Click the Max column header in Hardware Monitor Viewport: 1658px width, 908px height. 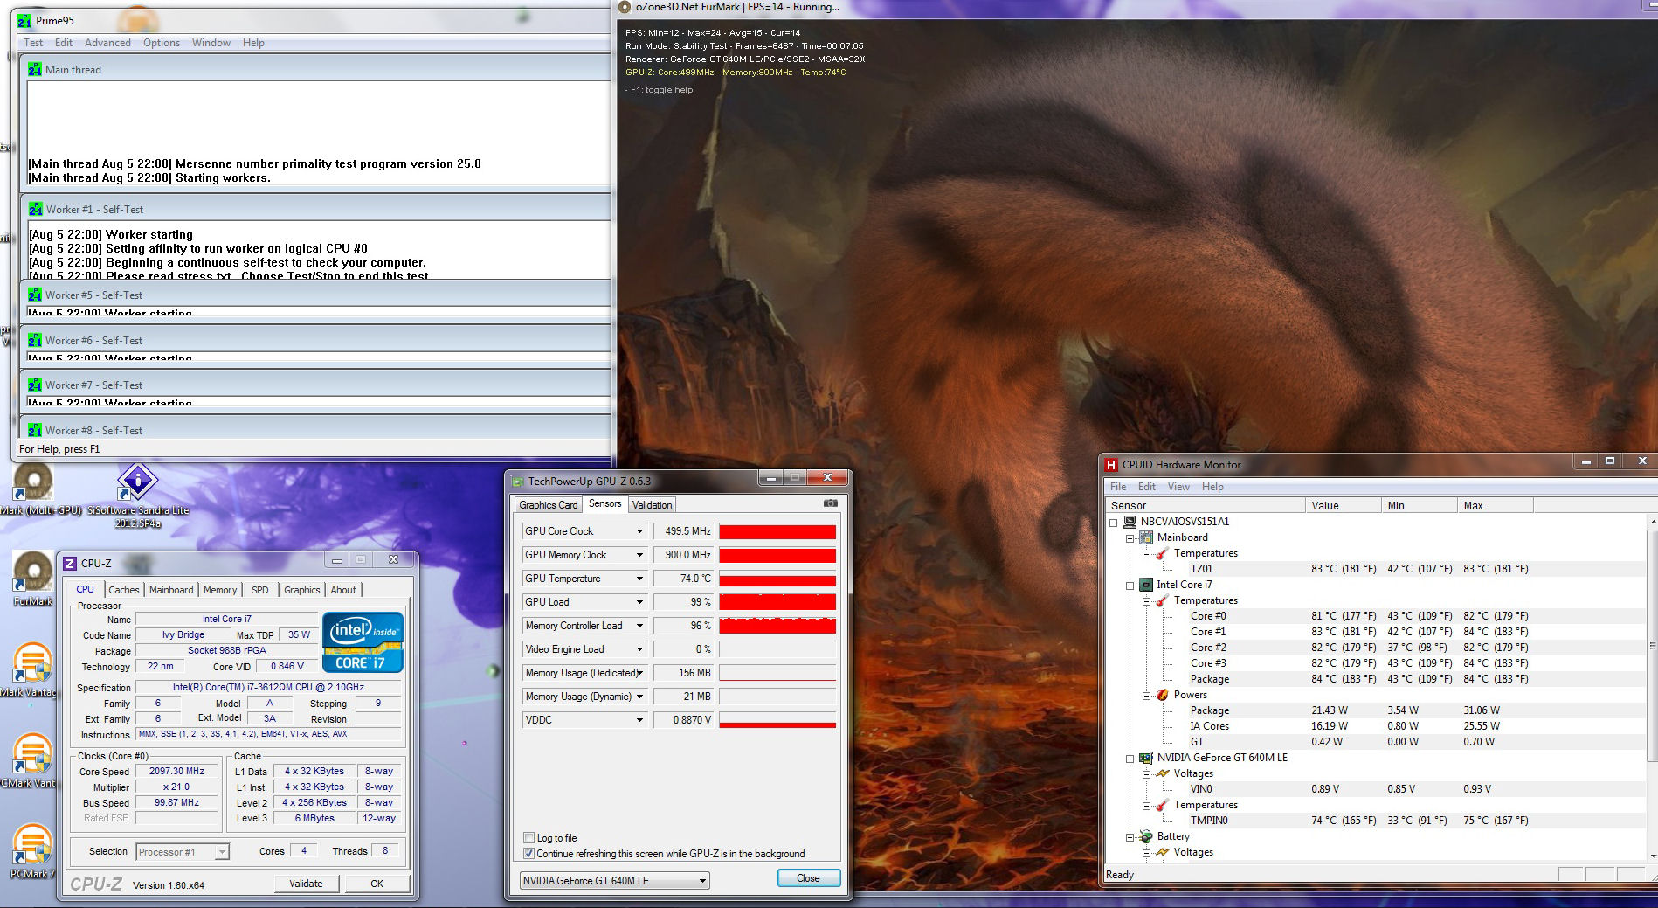tap(1495, 505)
